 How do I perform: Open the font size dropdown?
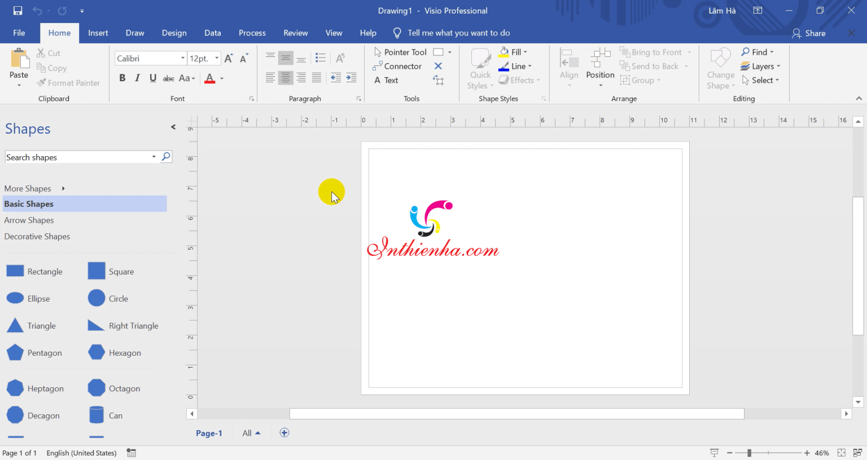coord(216,58)
